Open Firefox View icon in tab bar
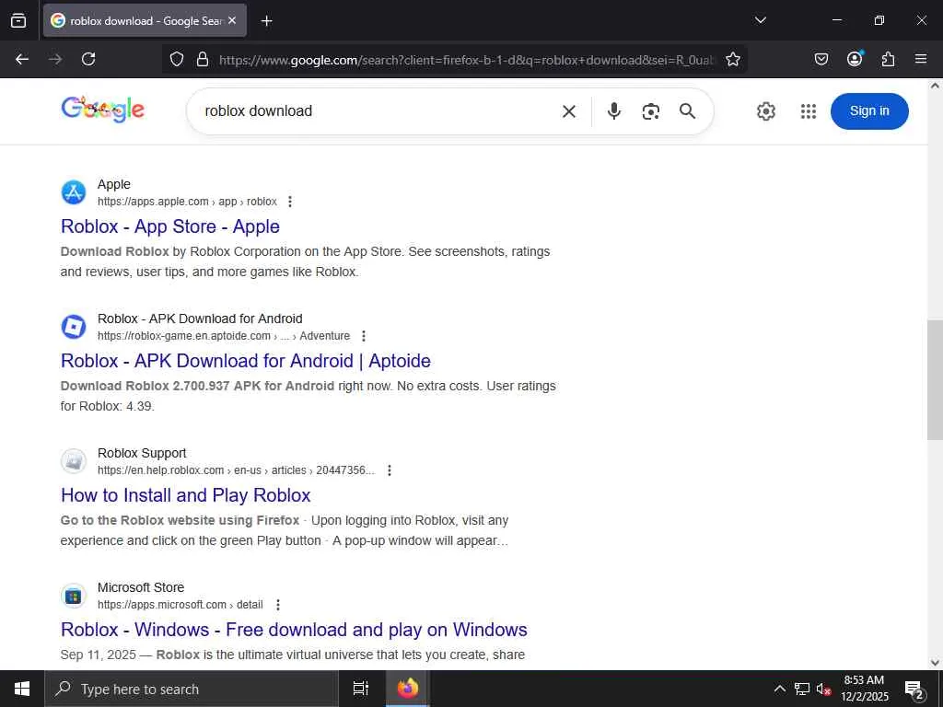943x707 pixels. 18,20
